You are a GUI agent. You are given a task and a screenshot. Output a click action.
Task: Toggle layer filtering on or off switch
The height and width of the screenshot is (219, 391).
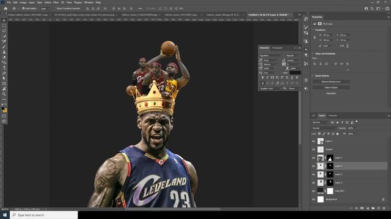(357, 122)
